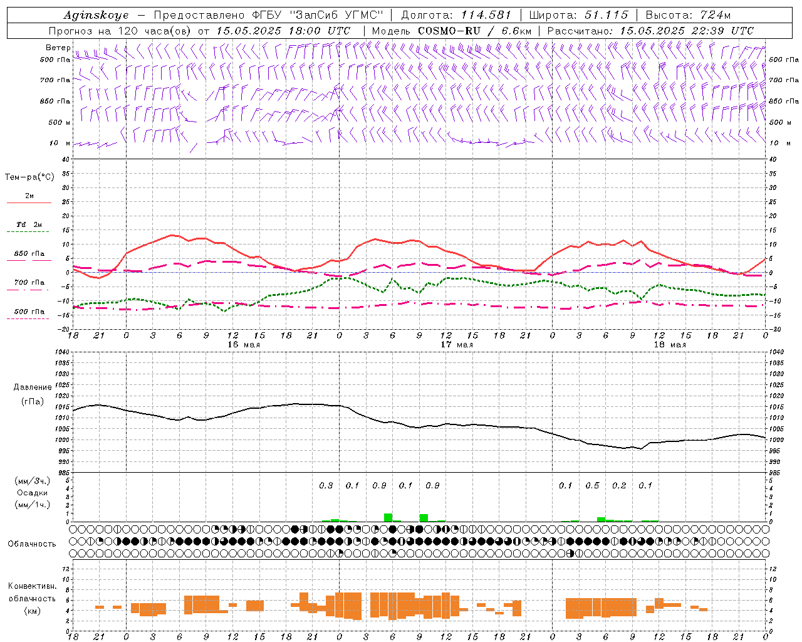Viewport: 802px width, 642px height.
Task: Click the forecast start time 15.05.2025 18:00 UTC
Action: [283, 31]
